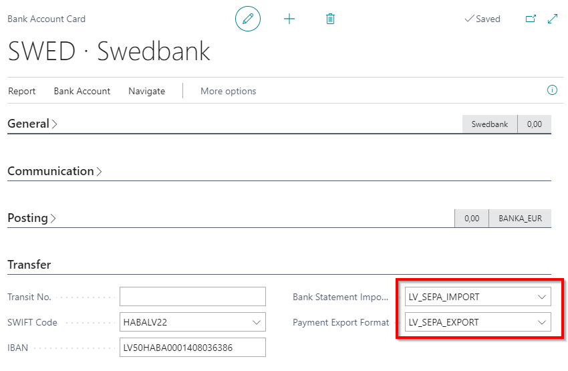Image resolution: width=568 pixels, height=371 pixels.
Task: Click the Transit No. label
Action: 29,297
